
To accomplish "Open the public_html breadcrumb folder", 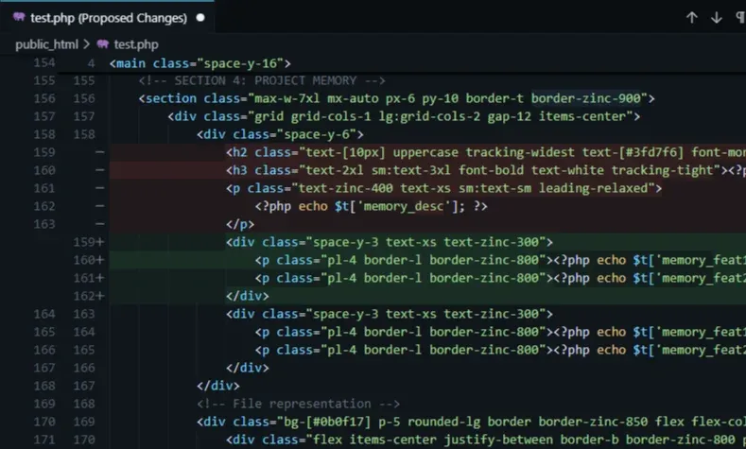I will click(46, 44).
